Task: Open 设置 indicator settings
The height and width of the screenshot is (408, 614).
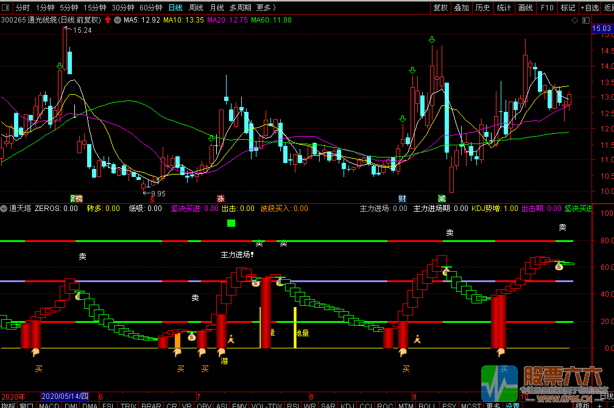Action: (512, 405)
